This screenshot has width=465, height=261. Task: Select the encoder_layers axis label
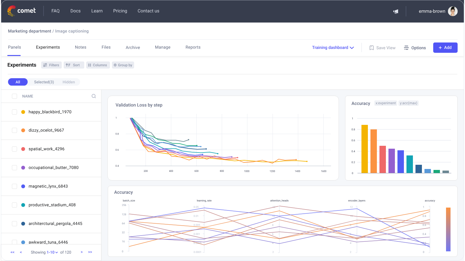[357, 201]
